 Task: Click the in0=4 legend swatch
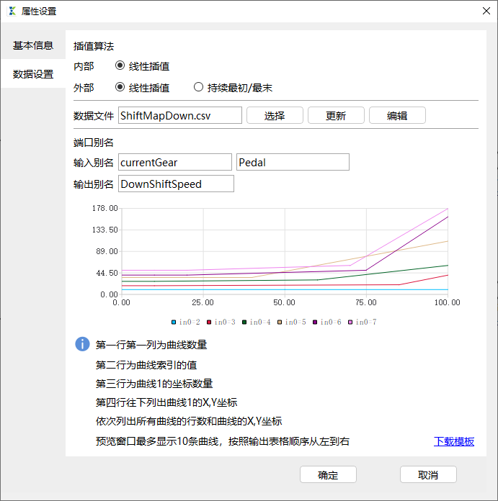click(x=244, y=322)
